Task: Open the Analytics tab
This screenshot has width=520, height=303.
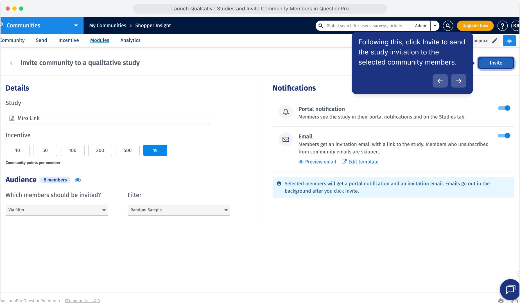Action: tap(130, 40)
